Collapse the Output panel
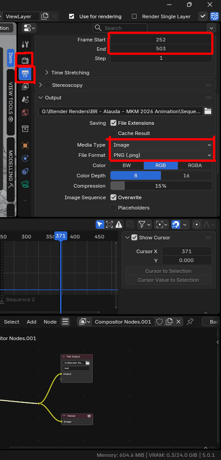Viewport: 221px width, 460px height. (41, 98)
